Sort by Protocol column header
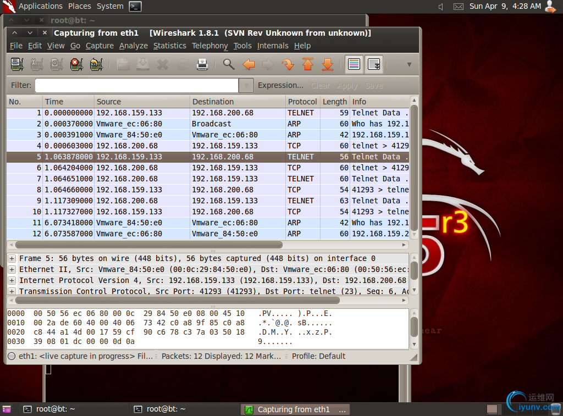Viewport: 563px width, 416px height. click(302, 102)
